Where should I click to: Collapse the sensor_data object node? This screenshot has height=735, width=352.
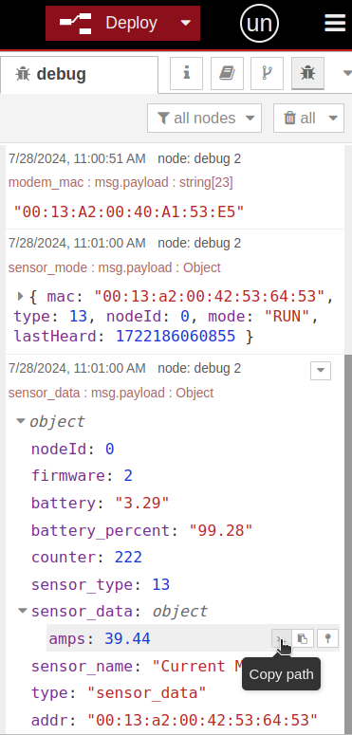click(x=22, y=611)
